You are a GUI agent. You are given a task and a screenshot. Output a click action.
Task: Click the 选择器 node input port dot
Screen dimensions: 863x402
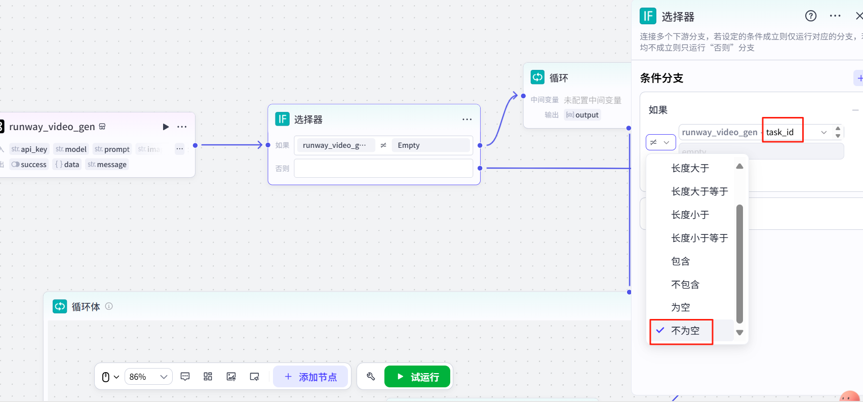pos(268,145)
